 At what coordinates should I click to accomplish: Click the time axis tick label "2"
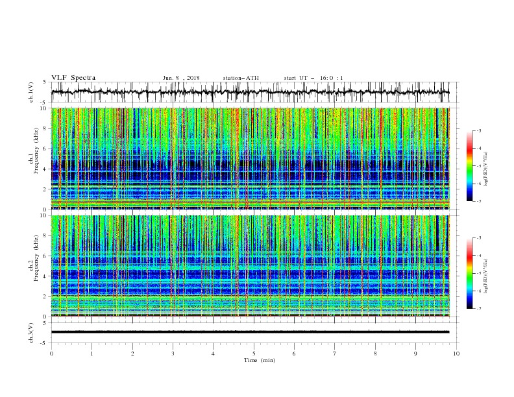pyautogui.click(x=132, y=354)
